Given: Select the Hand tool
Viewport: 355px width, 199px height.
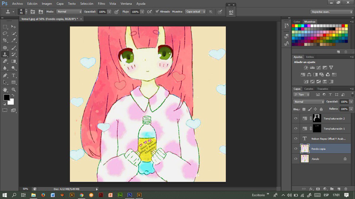Looking at the screenshot, I should pos(5,89).
